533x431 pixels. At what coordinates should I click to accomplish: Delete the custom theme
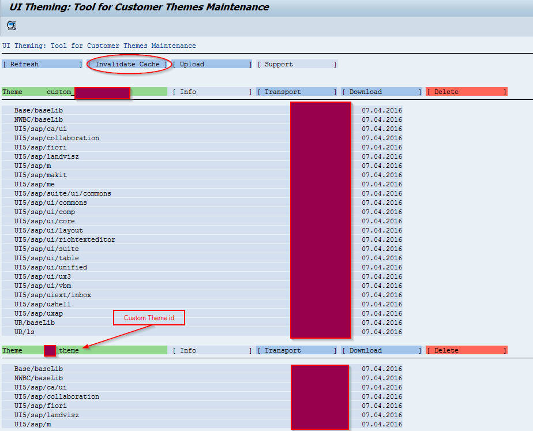(x=465, y=91)
